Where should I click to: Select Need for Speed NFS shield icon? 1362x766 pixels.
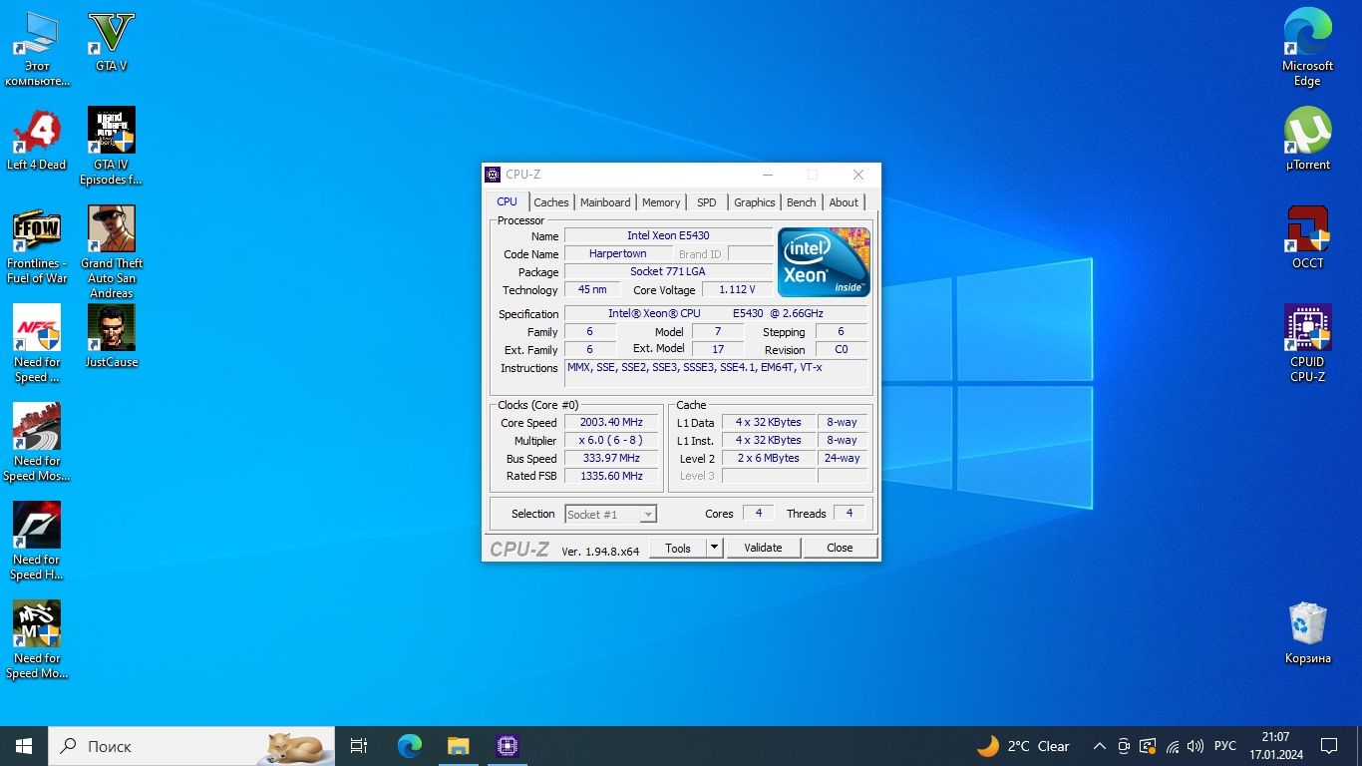click(x=37, y=344)
